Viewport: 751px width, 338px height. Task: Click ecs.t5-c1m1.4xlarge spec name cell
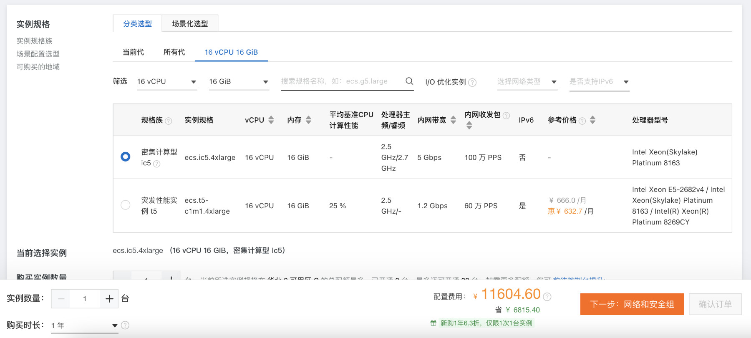tap(207, 206)
